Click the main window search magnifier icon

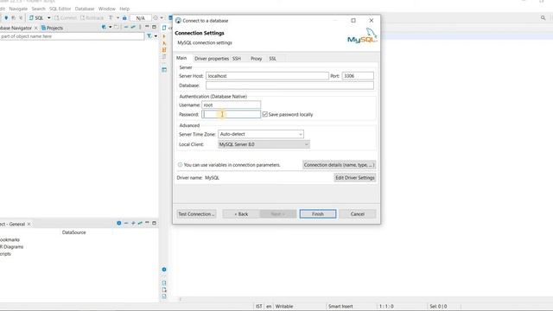[x=543, y=17]
